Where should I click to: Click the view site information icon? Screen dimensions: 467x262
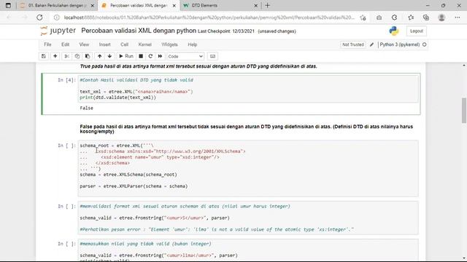[57, 17]
